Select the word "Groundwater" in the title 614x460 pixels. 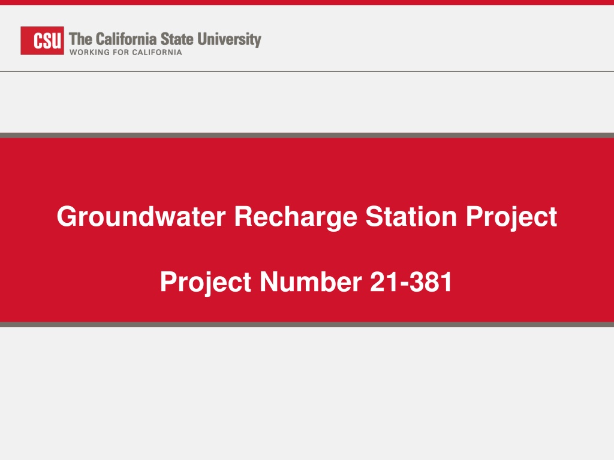pyautogui.click(x=142, y=216)
